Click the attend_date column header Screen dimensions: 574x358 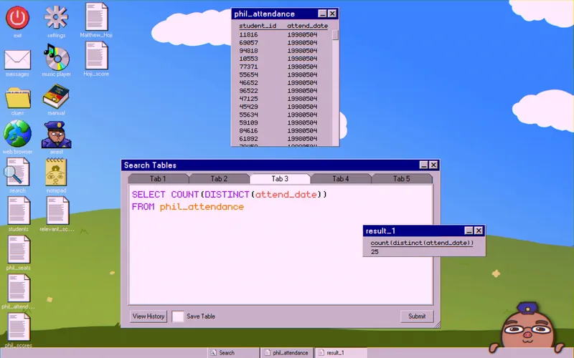307,26
